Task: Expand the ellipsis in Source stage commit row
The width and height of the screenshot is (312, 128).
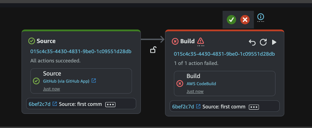Action: tap(110, 104)
